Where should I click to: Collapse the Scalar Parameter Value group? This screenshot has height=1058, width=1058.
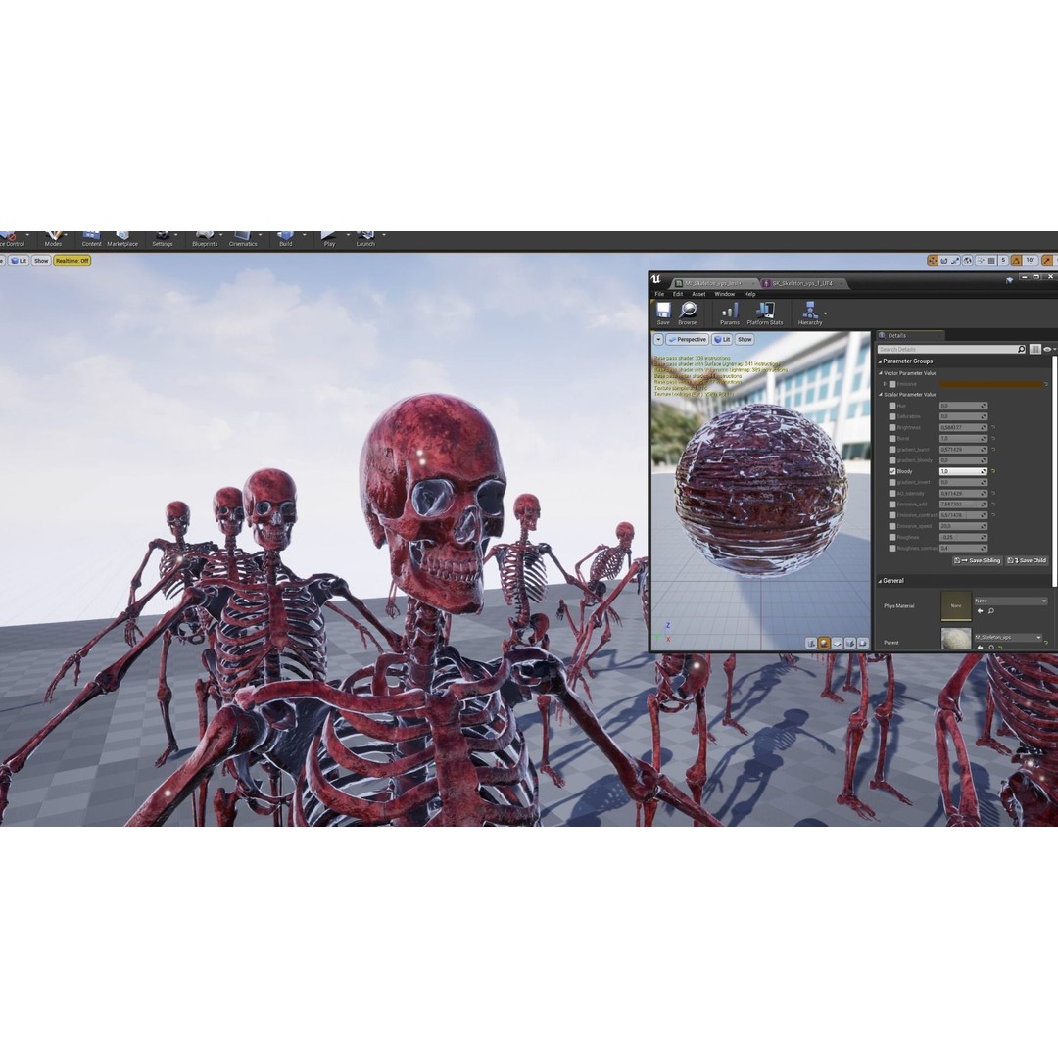coord(880,395)
